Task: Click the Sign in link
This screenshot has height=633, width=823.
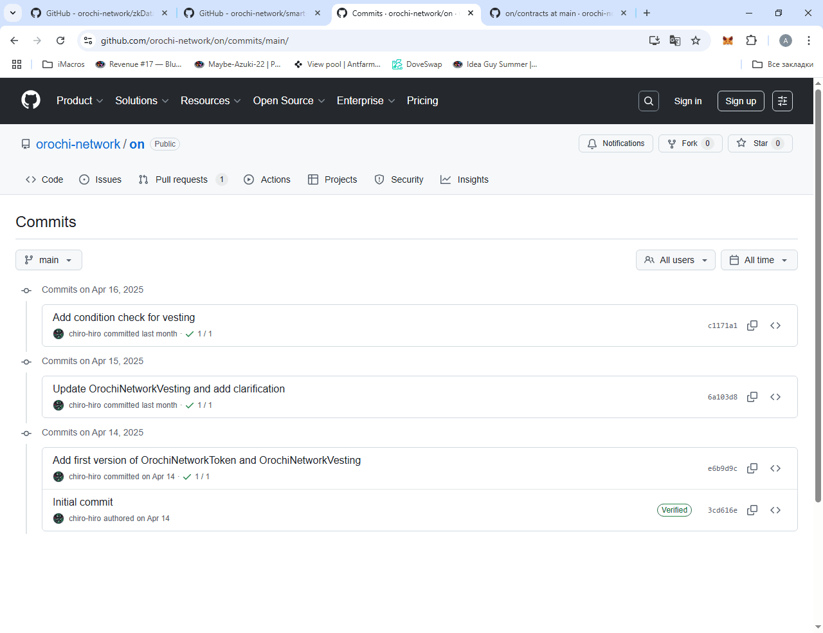Action: [x=688, y=101]
